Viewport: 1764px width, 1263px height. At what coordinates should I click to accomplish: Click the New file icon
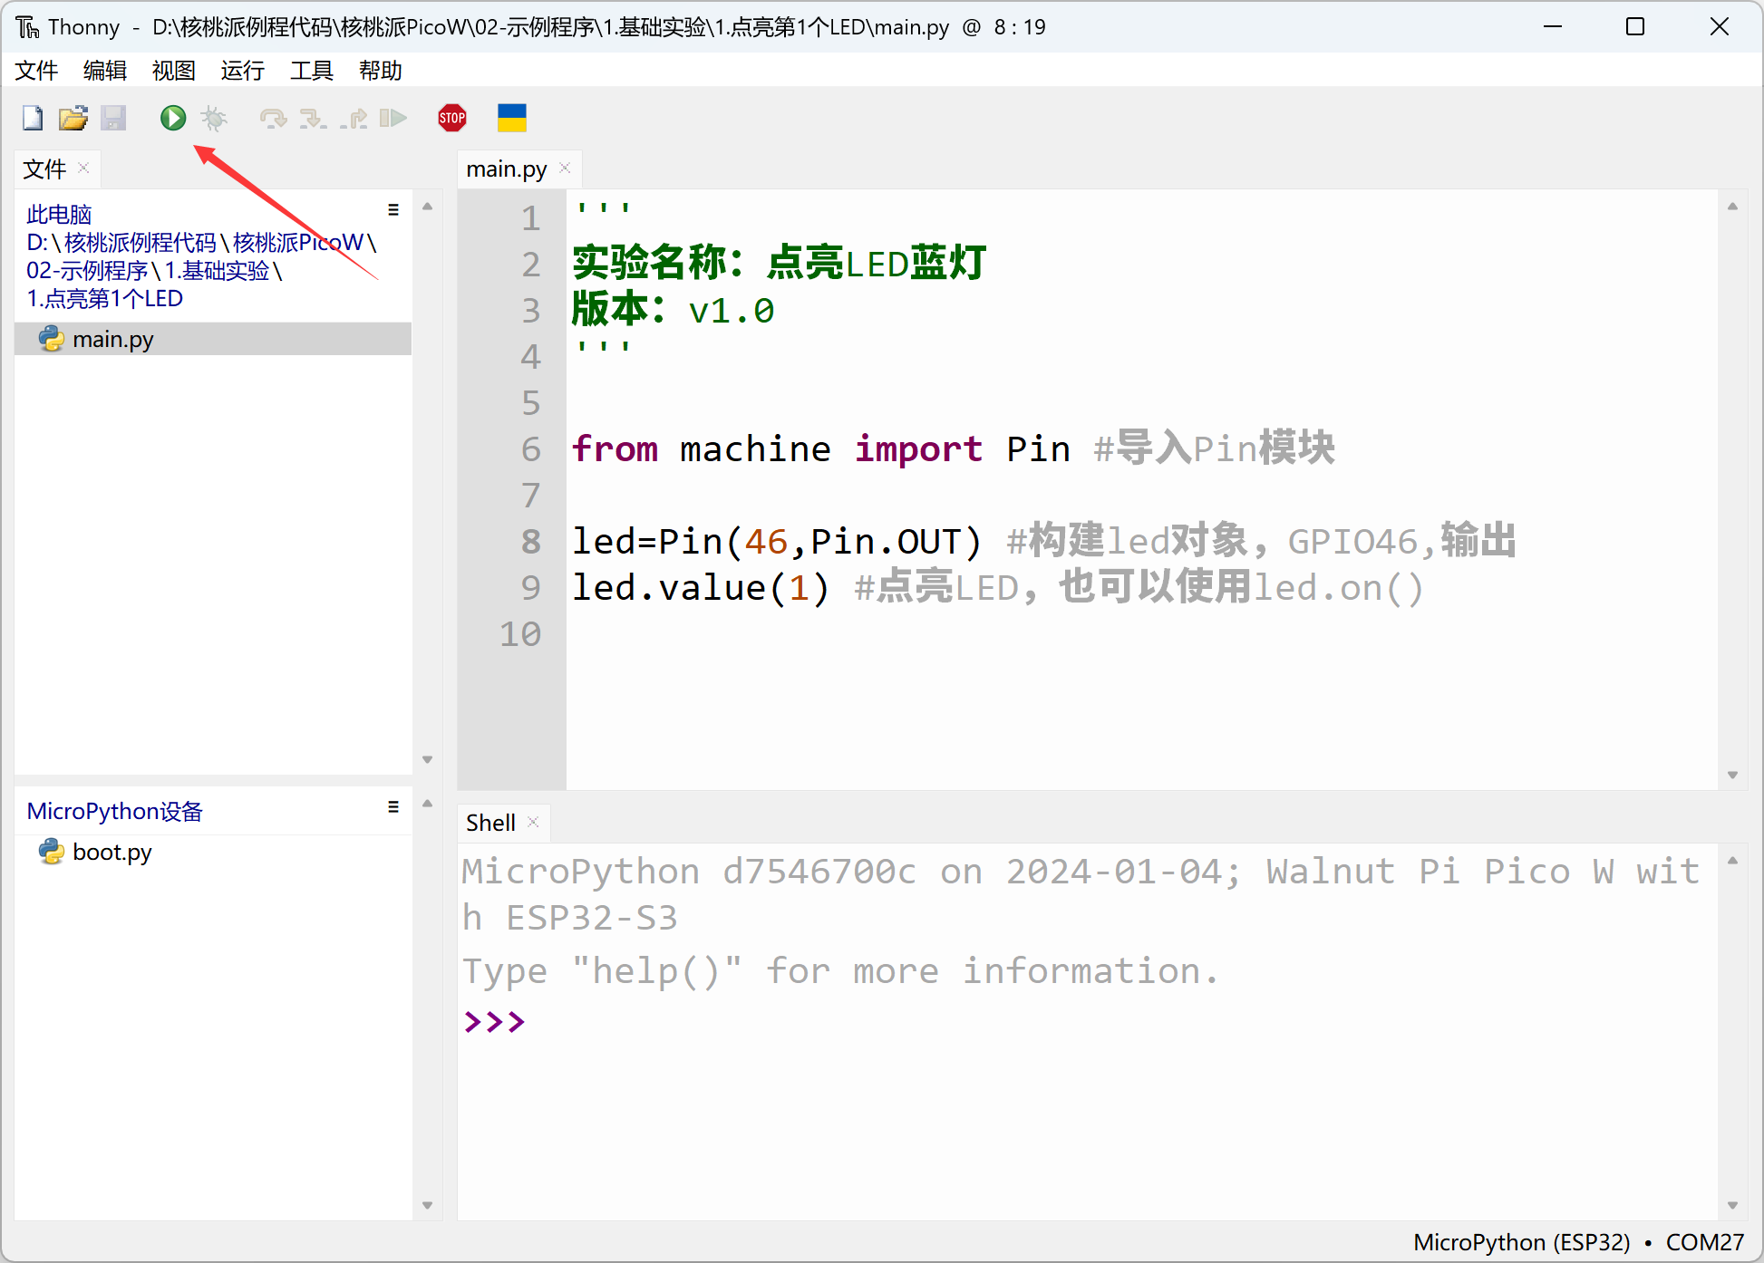(x=30, y=116)
